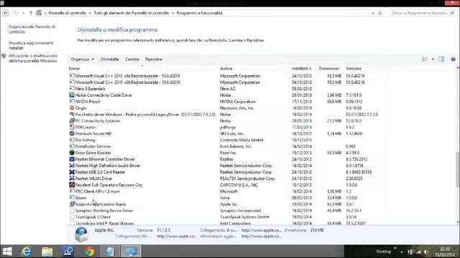
Task: Go up one level arrow
Action: 31,13
